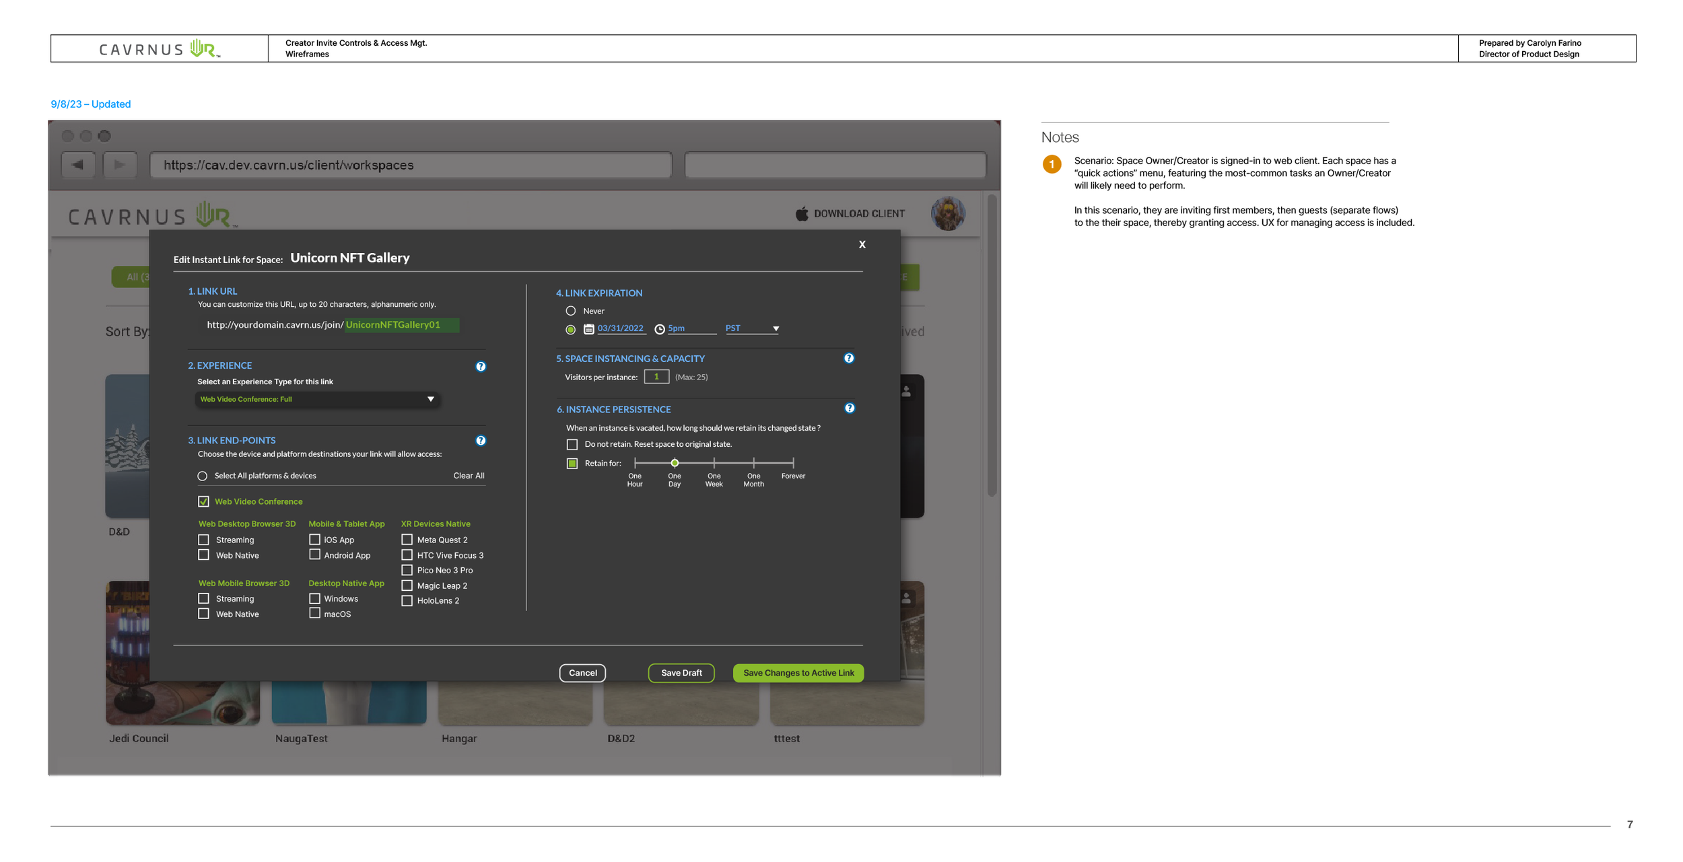Check the Do not retain option
This screenshot has width=1683, height=862.
[572, 444]
